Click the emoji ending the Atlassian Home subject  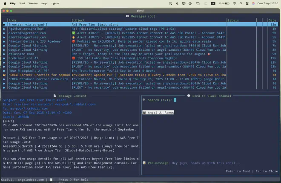click(x=209, y=54)
